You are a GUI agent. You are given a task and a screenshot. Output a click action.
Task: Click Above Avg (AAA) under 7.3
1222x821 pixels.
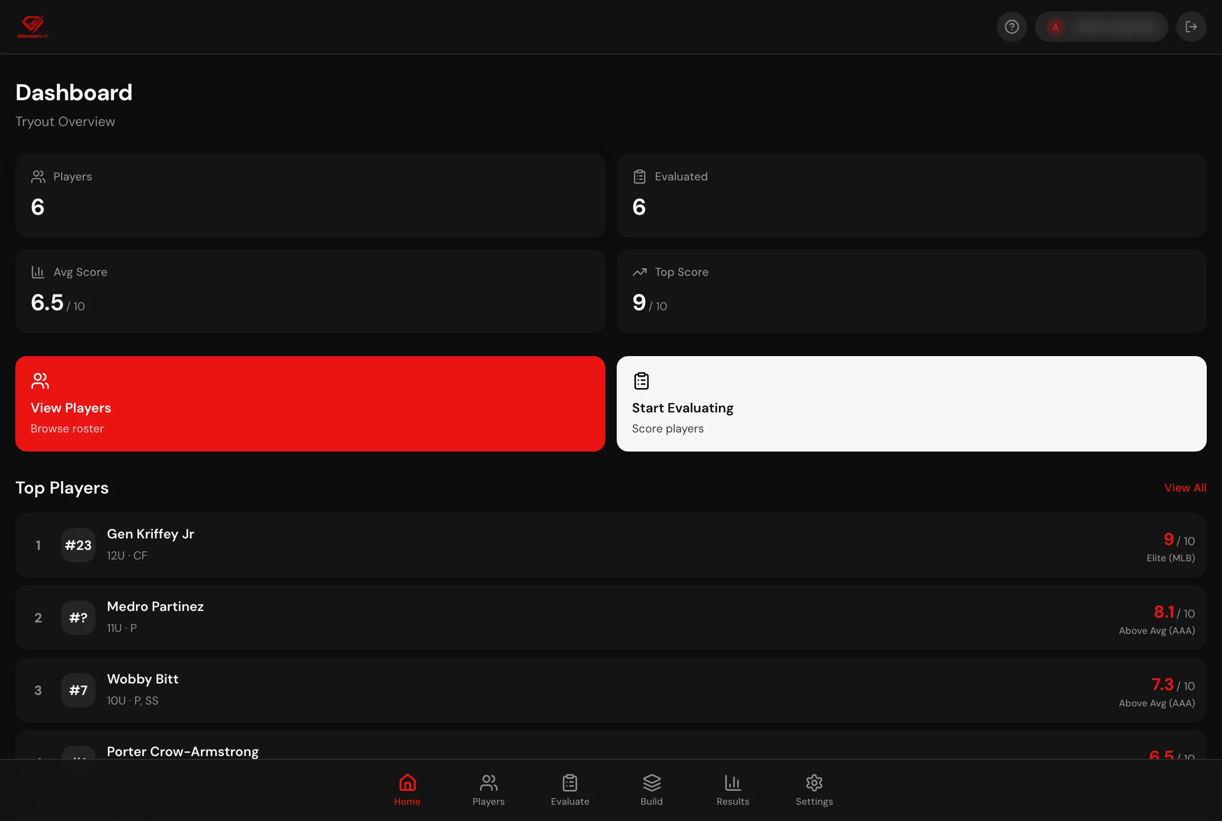click(1157, 703)
